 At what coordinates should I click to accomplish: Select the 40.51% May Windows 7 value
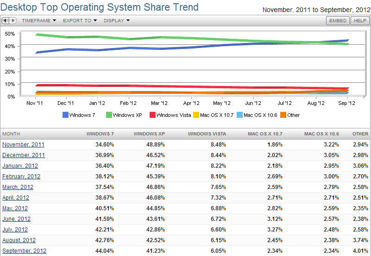pos(105,208)
